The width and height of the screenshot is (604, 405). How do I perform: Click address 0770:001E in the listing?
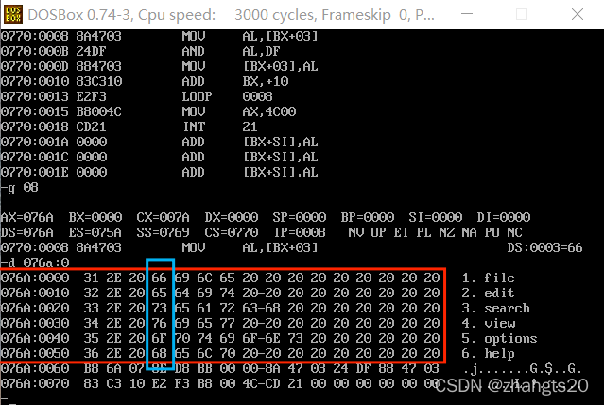[x=34, y=172]
